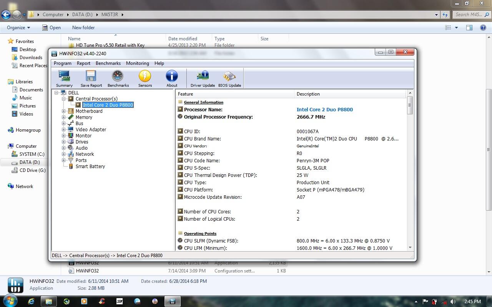Viewport: 492px width, 307px height.
Task: Click the CPU Code Name row
Action: pos(291,160)
